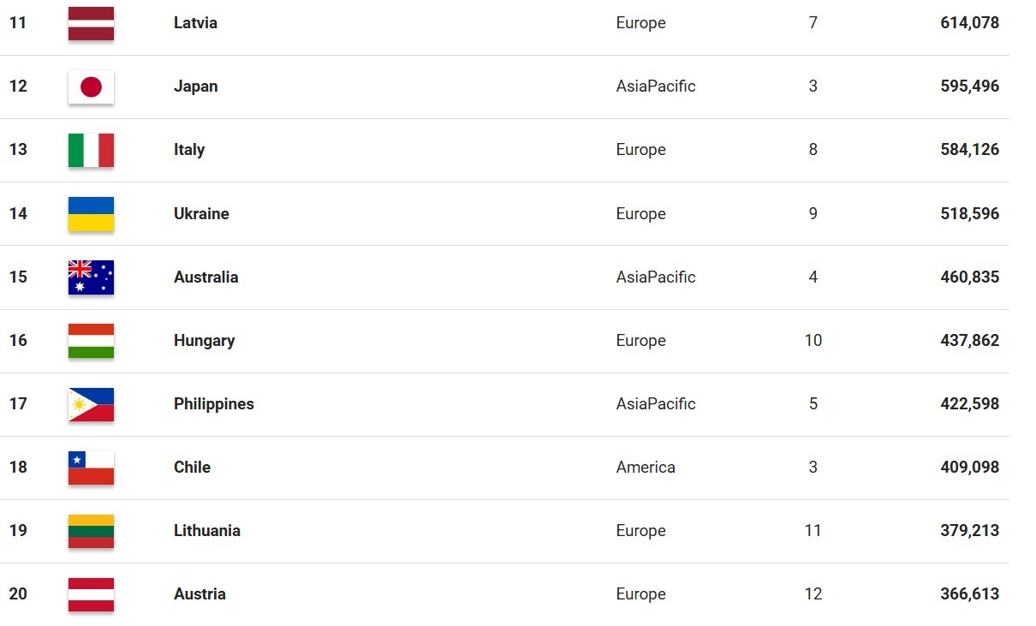The height and width of the screenshot is (626, 1036).
Task: Click the Australia flag icon
Action: coord(91,277)
